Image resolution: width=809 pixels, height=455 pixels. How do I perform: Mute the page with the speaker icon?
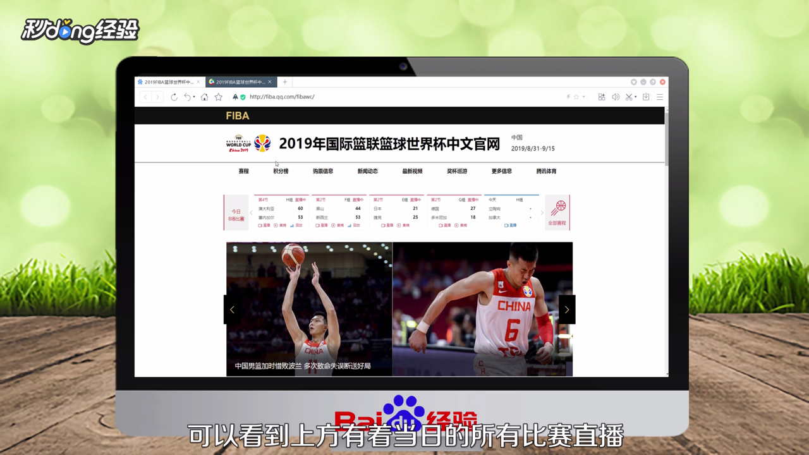pos(616,97)
